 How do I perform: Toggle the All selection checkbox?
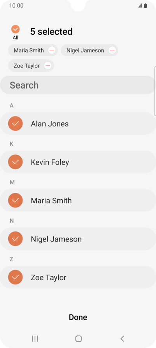tap(16, 29)
